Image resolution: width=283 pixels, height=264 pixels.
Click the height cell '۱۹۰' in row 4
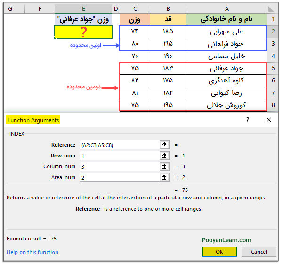coord(168,56)
